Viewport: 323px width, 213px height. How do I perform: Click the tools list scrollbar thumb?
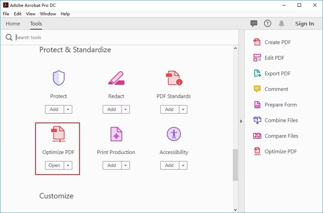click(x=235, y=165)
